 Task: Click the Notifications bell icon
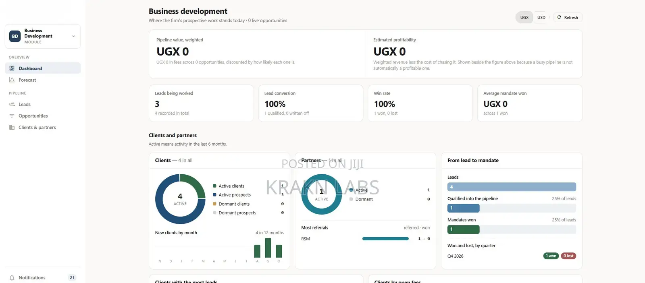pos(12,278)
